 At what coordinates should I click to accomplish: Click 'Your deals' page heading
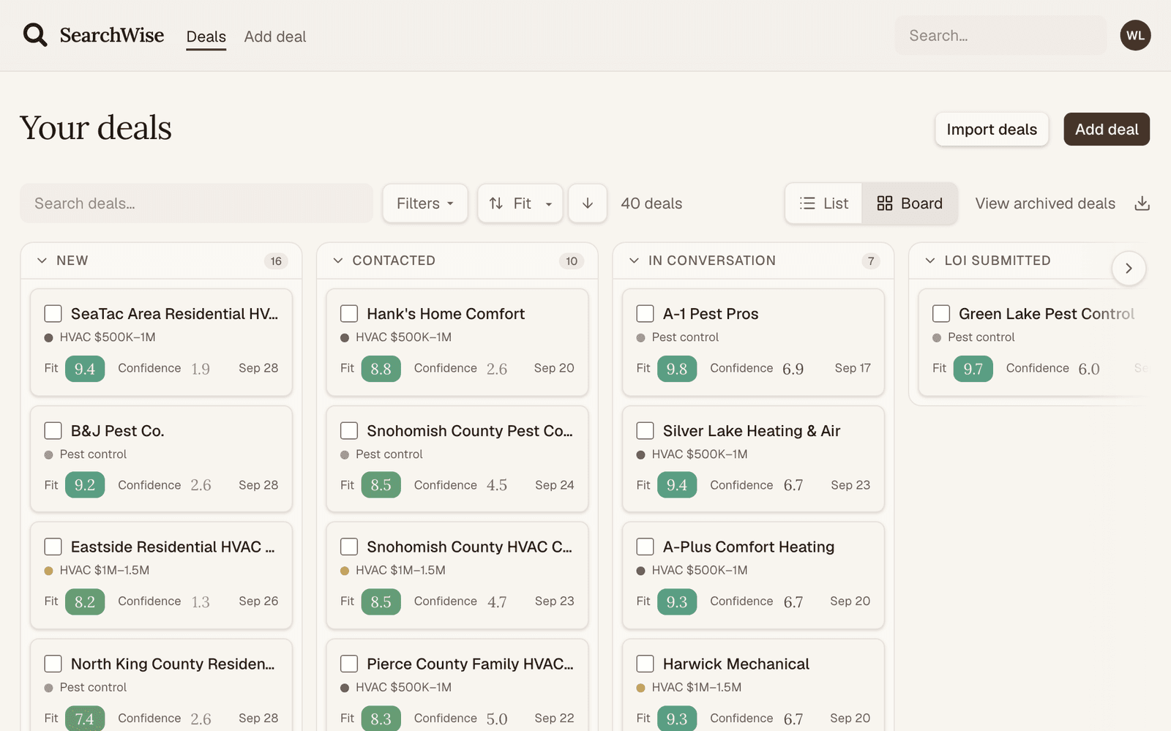(x=96, y=128)
